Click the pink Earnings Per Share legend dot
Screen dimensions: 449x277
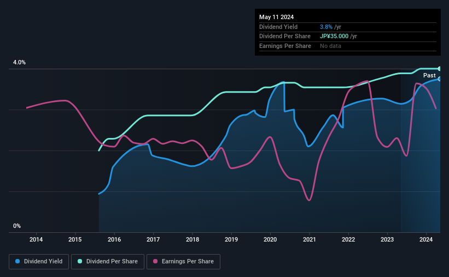pyautogui.click(x=155, y=261)
